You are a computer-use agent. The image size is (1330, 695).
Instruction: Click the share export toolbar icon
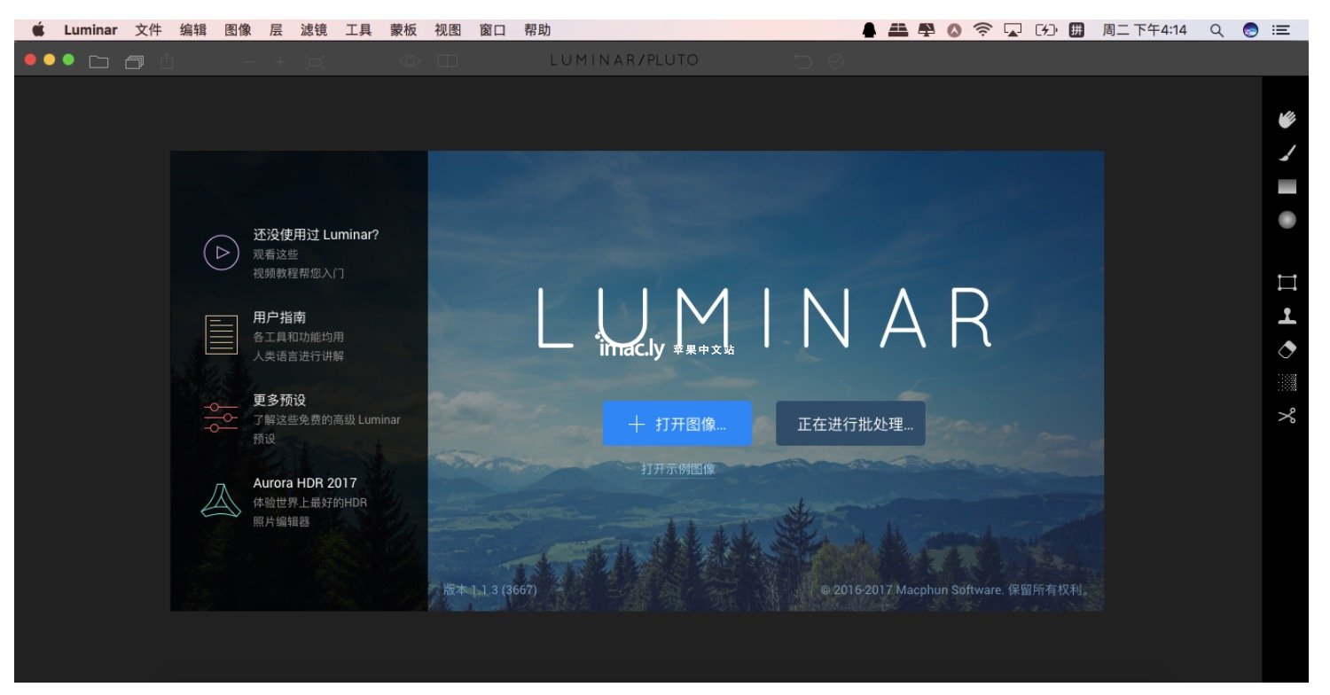click(x=168, y=60)
